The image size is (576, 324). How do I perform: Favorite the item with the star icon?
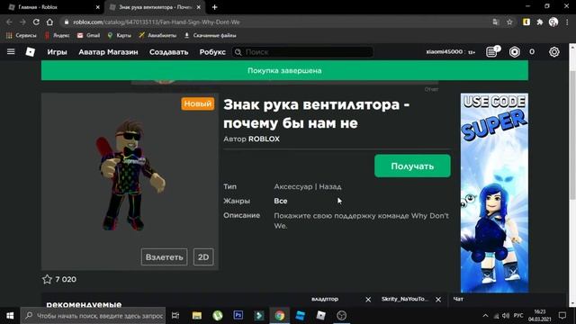tap(47, 279)
